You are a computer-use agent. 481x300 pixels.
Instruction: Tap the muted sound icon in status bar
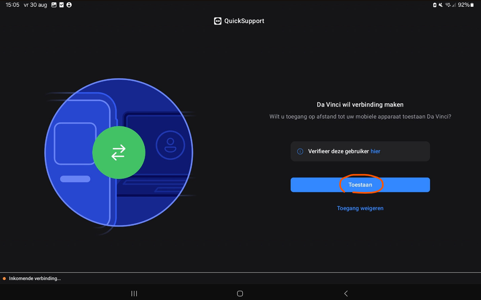(x=440, y=5)
